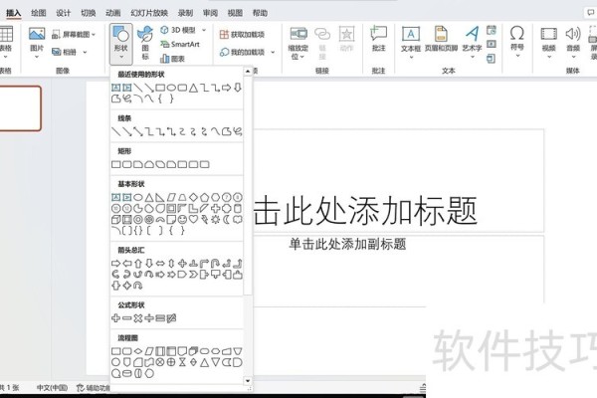Switch to the 设计 tab
This screenshot has height=398, width=597.
[x=64, y=13]
